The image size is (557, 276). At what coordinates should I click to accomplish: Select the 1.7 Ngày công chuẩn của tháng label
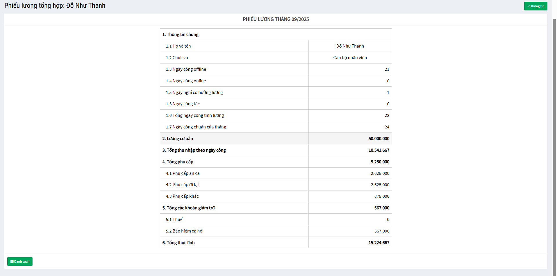coord(196,127)
